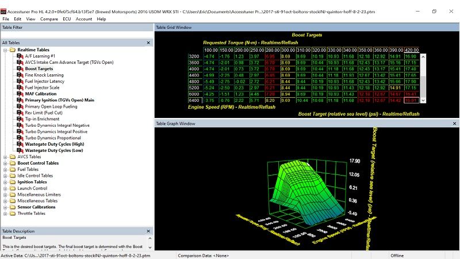460x259 pixels.
Task: Click scroll-up arrow in table grid scrollbar
Action: [423, 56]
